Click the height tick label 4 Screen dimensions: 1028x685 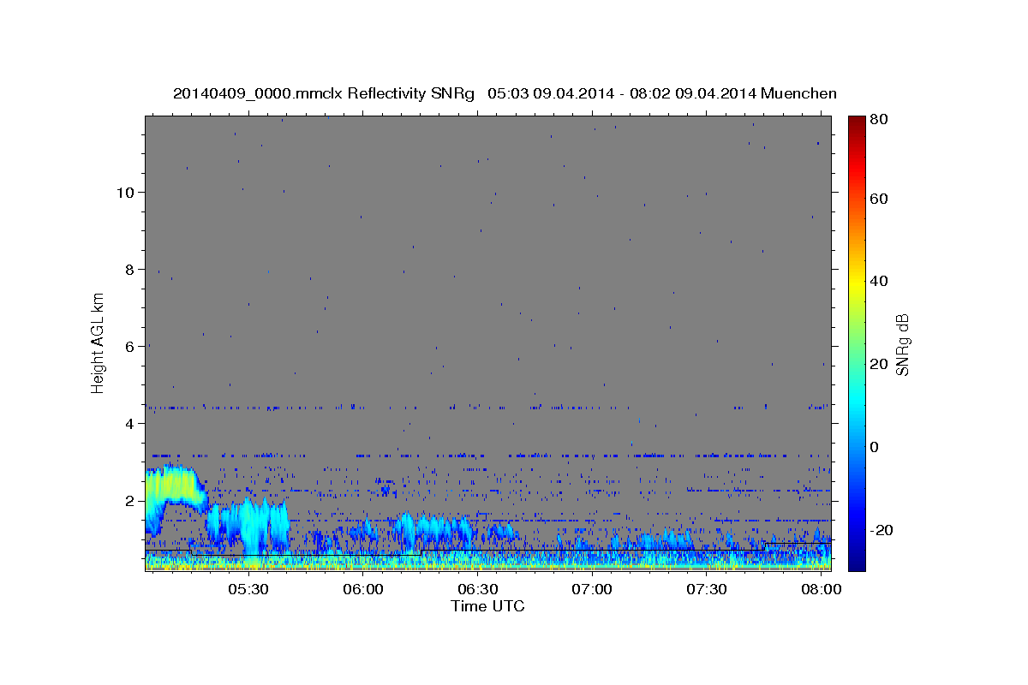(x=128, y=423)
